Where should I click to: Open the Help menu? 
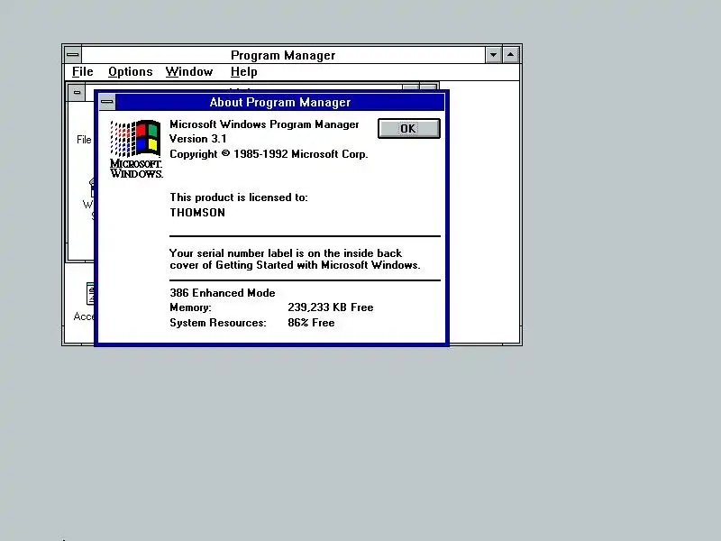(x=243, y=72)
